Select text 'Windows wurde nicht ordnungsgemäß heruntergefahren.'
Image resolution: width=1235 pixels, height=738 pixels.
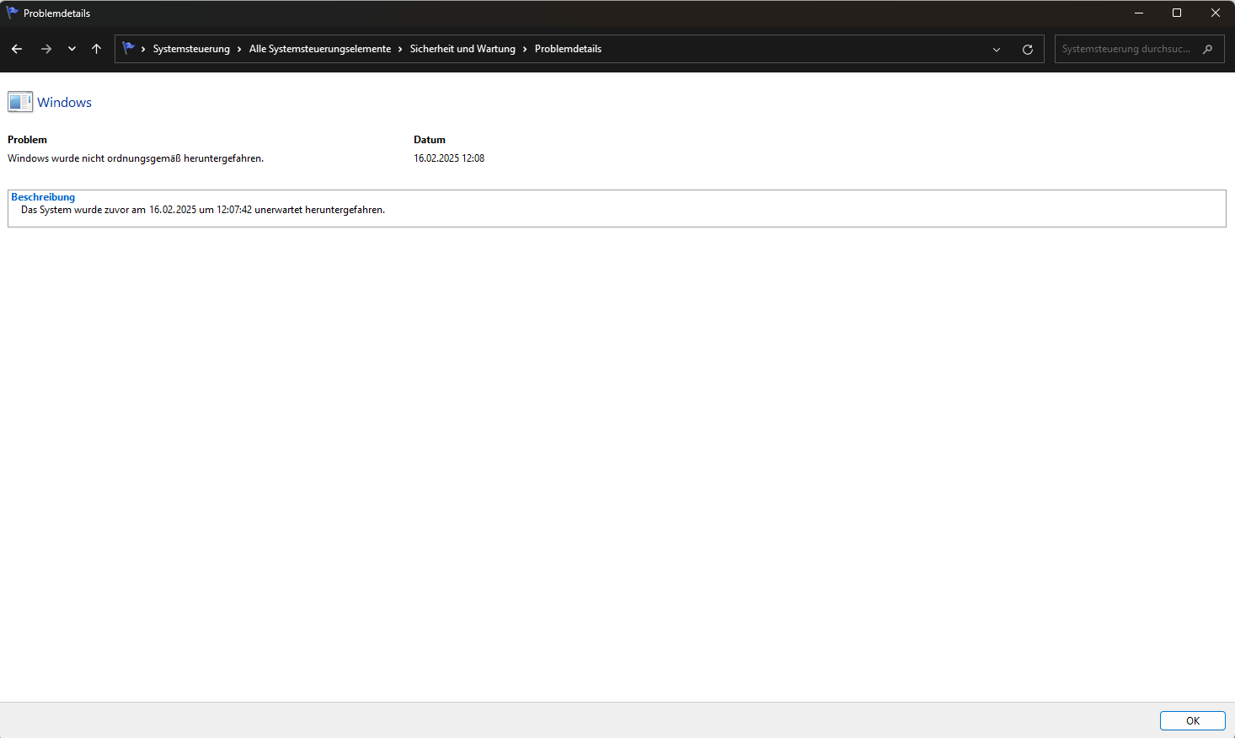coord(136,158)
